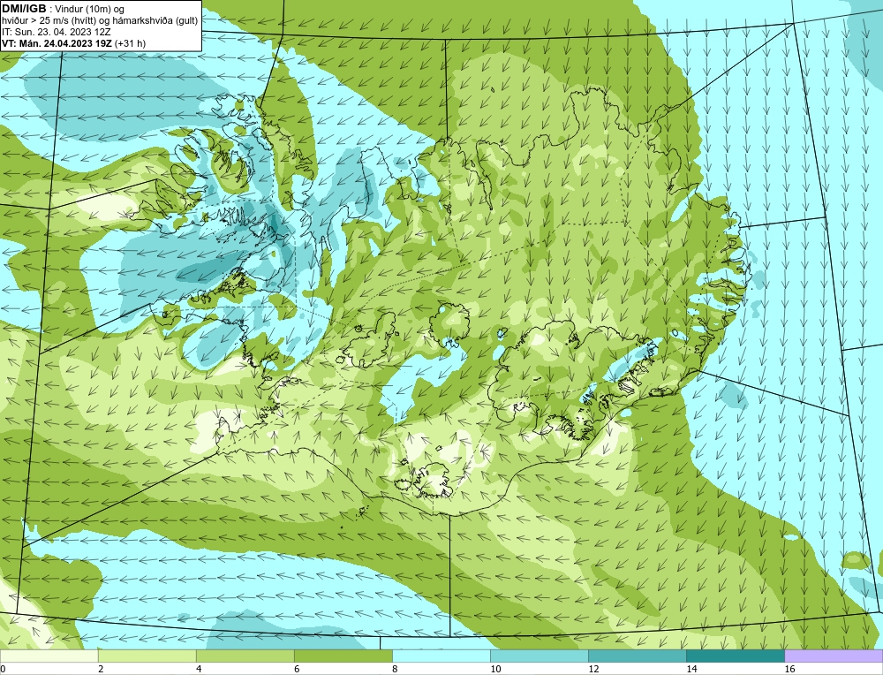The image size is (883, 675).
Task: Click the legend label '8'
Action: pos(395,669)
